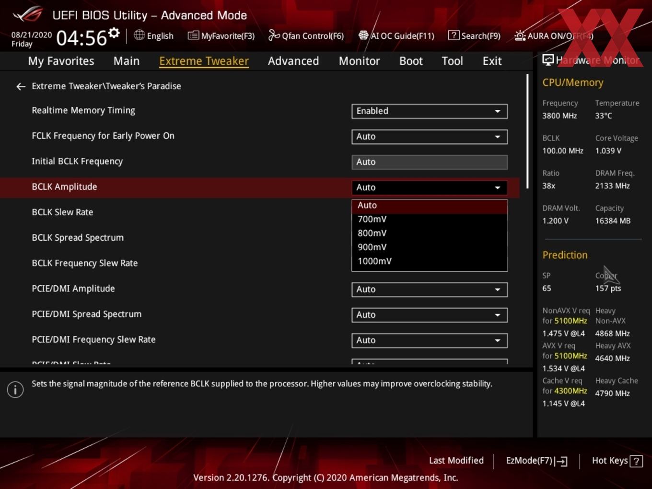Choose 900mV option

[430, 247]
